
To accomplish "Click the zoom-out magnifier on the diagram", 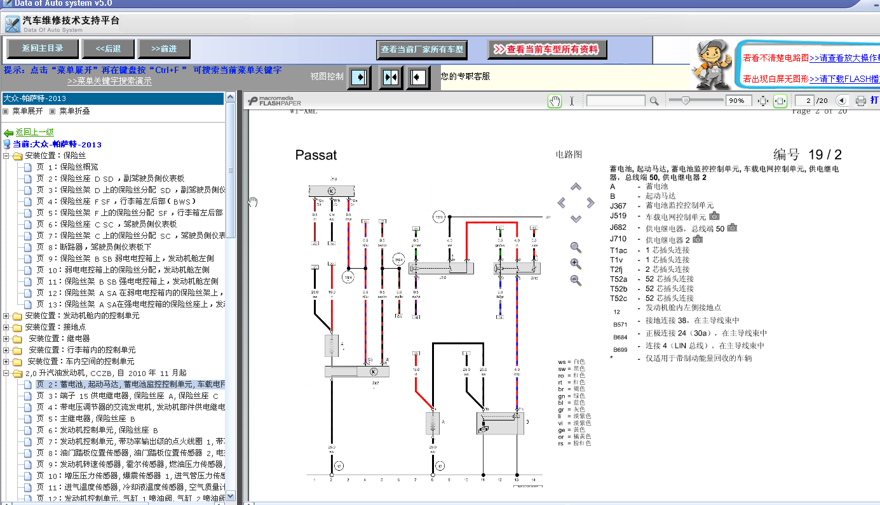I will [576, 281].
